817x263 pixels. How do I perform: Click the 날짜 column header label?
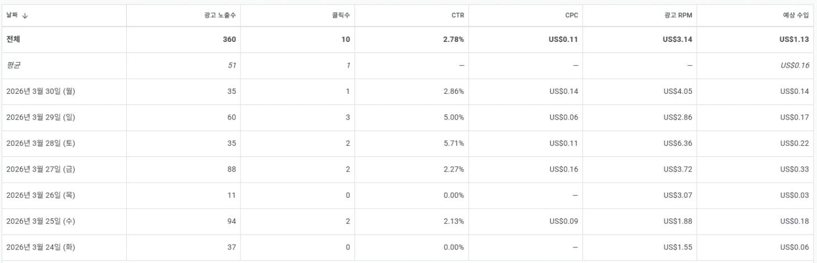(12, 15)
